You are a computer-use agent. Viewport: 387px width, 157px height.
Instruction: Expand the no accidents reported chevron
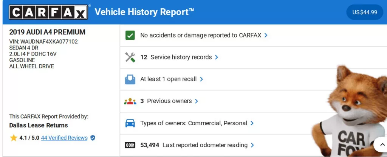pos(266,35)
